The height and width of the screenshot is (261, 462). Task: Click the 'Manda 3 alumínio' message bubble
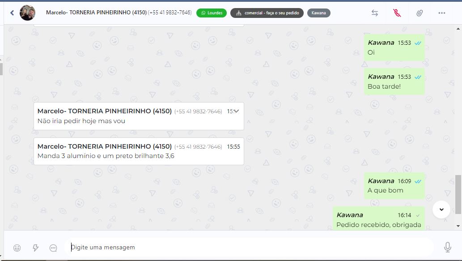coord(139,151)
